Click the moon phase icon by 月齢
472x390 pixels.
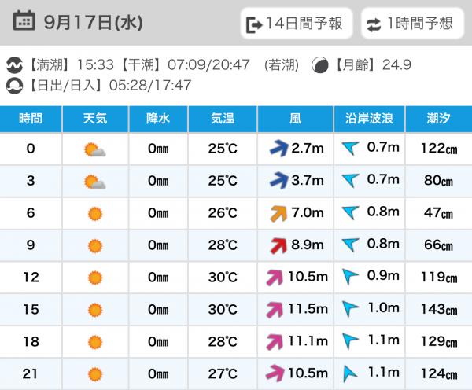(x=320, y=65)
